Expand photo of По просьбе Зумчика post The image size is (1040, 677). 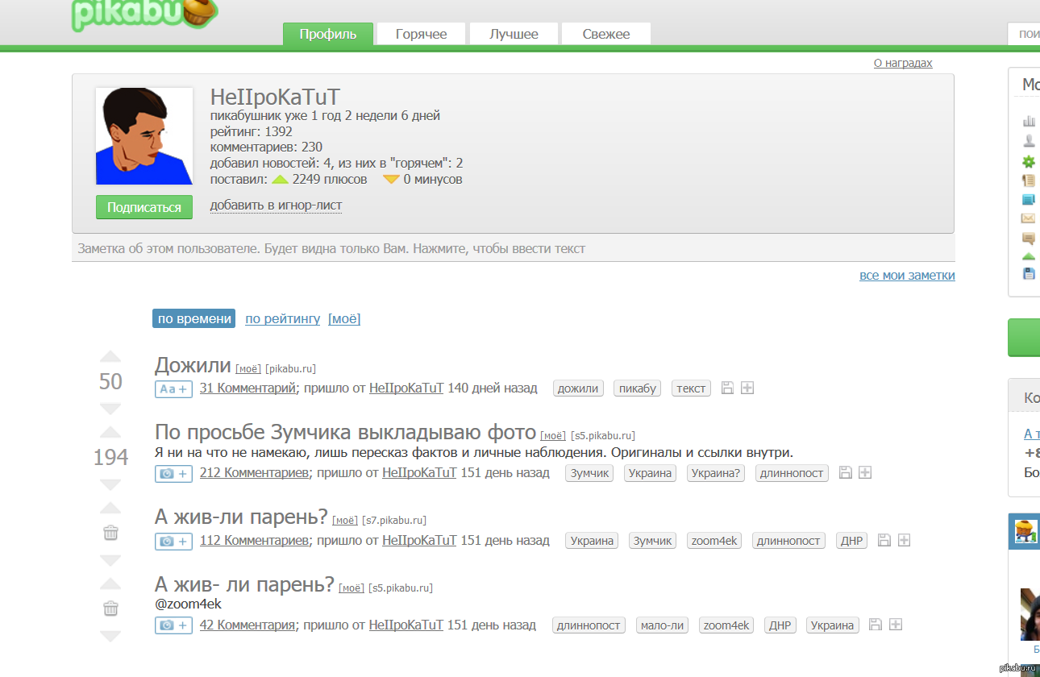pos(173,473)
